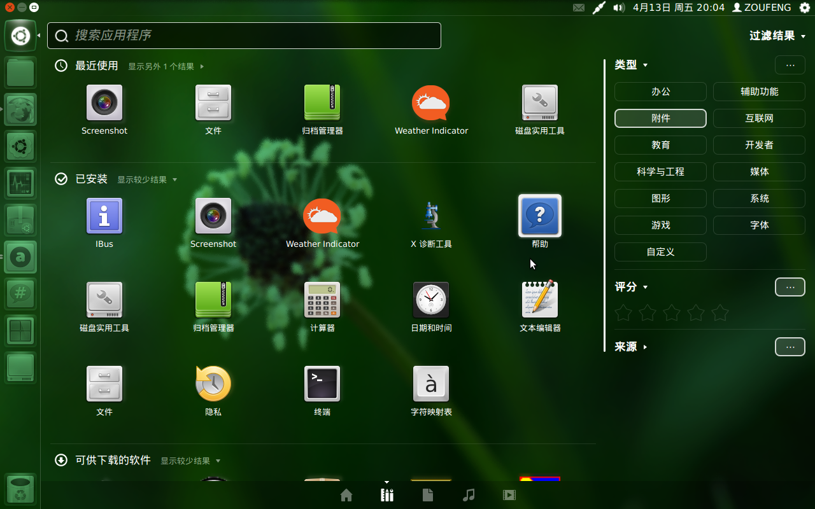Set rating filter to five stars
The width and height of the screenshot is (815, 509).
[x=720, y=312]
